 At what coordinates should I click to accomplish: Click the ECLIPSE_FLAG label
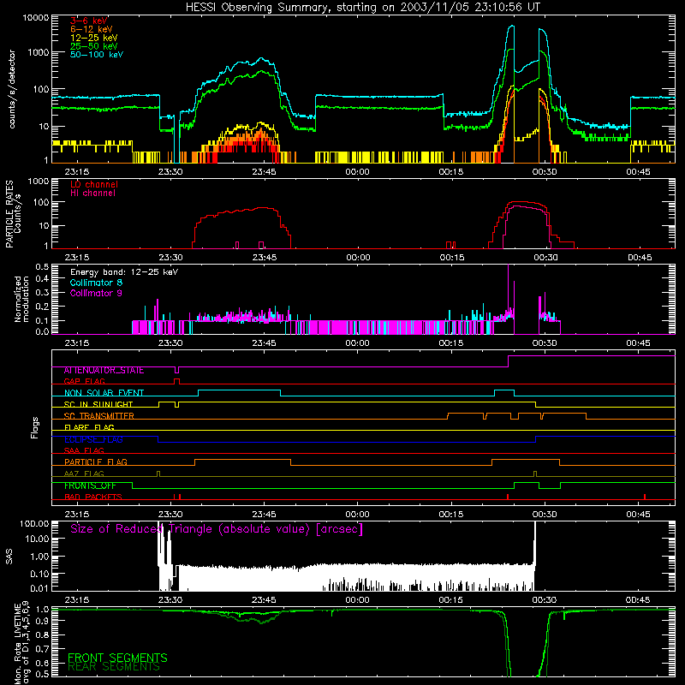[93, 439]
